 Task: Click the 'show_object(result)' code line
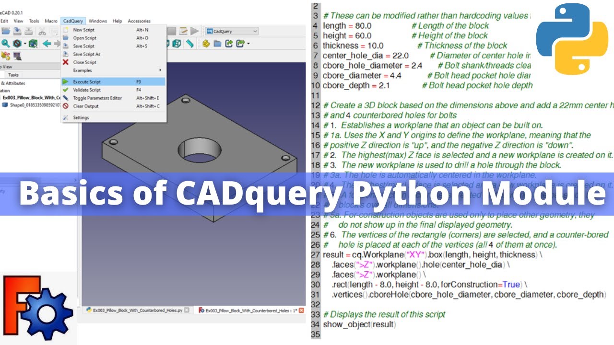click(359, 324)
